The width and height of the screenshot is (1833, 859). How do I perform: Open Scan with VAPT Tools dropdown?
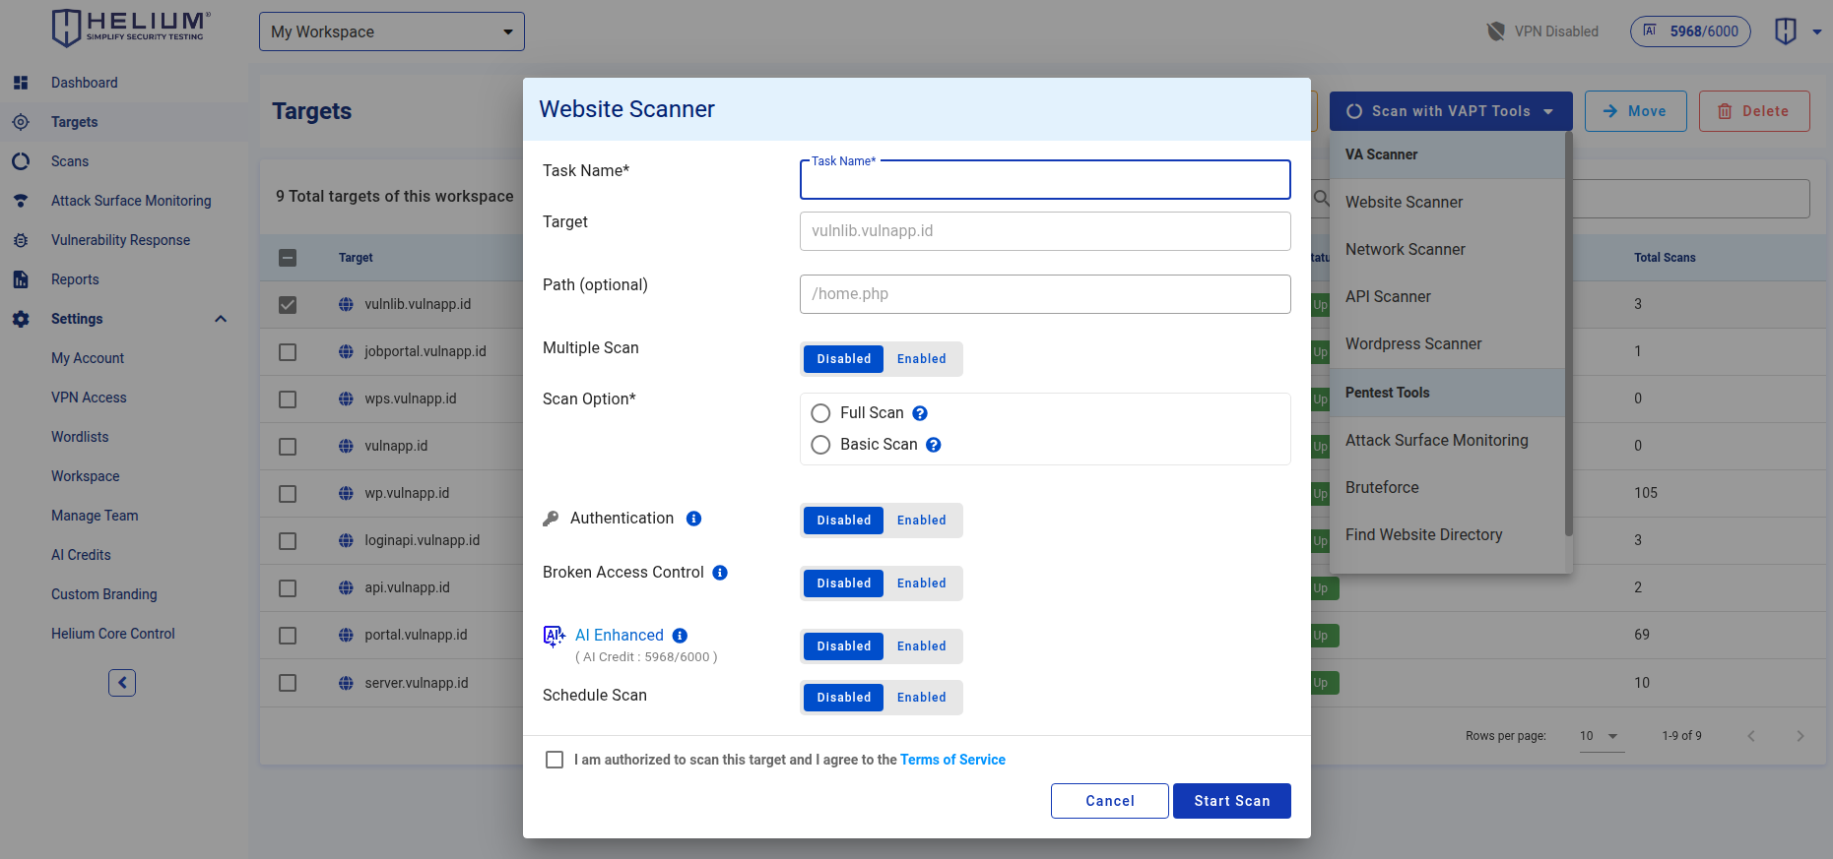pos(1451,111)
